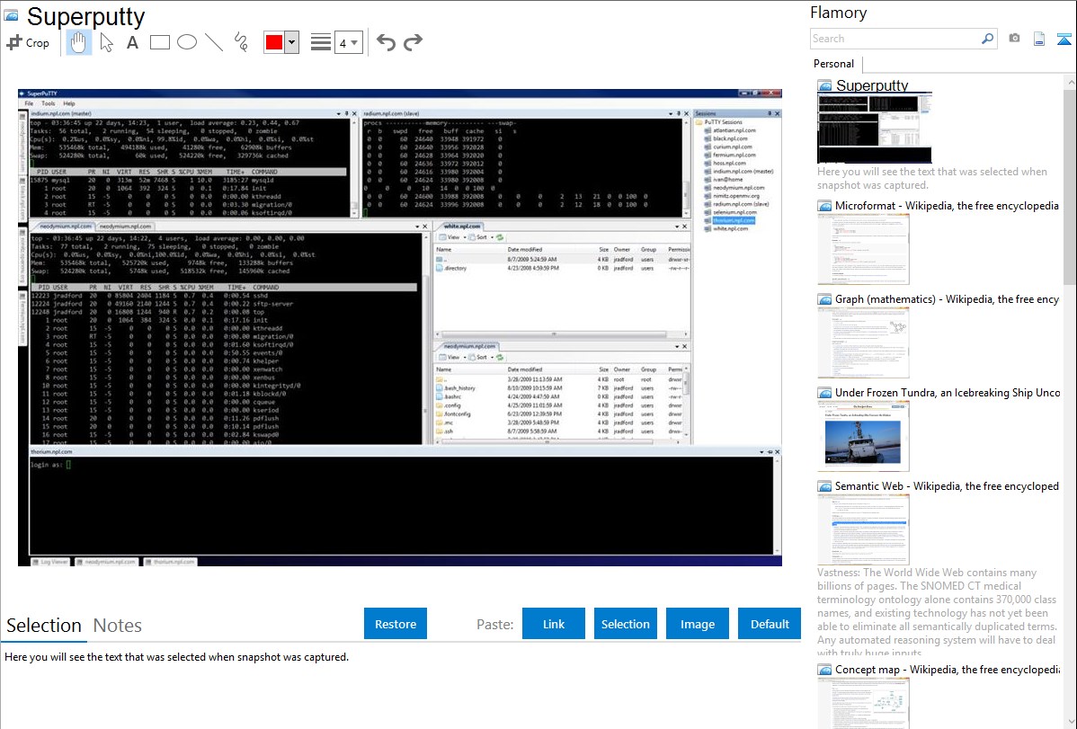
Task: Choose the arrow pointer tool
Action: pyautogui.click(x=106, y=42)
